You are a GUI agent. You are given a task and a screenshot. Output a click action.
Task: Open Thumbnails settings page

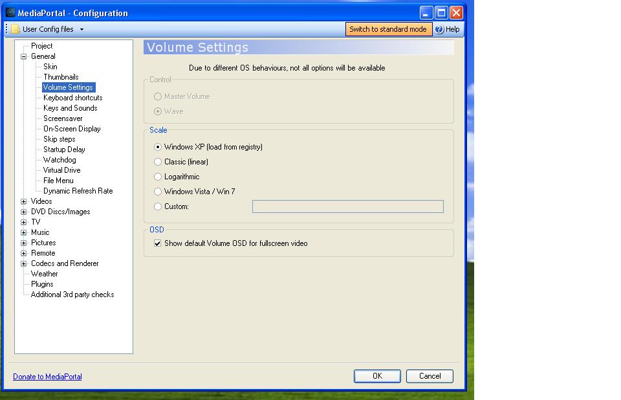pyautogui.click(x=61, y=77)
